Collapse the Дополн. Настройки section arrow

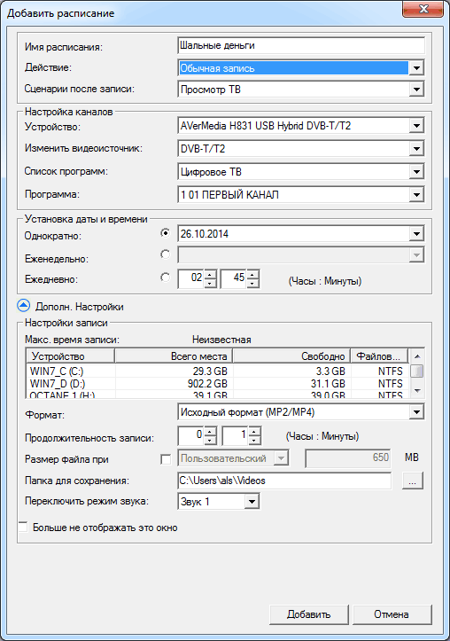coord(23,306)
